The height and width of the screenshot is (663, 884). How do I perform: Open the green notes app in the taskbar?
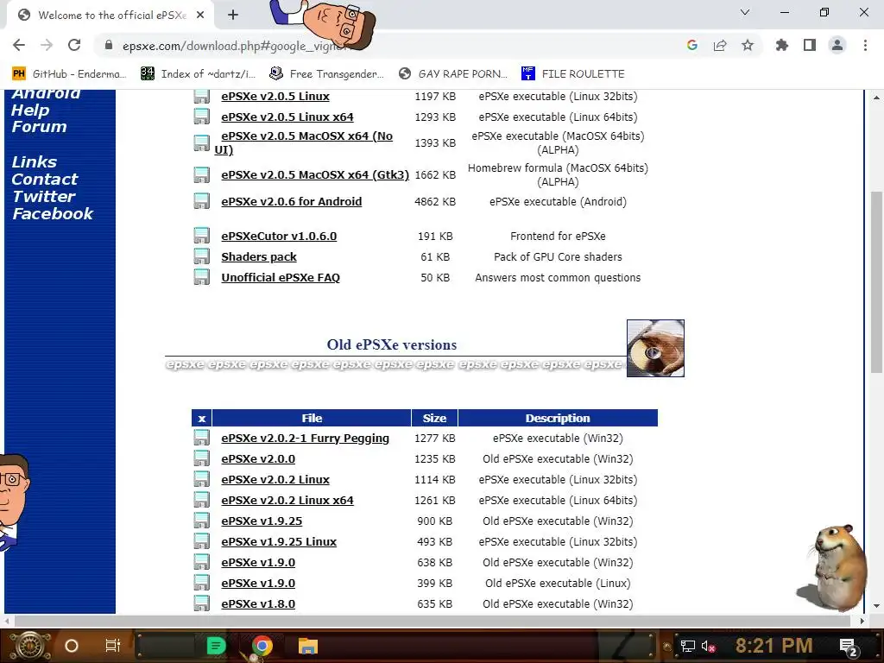[215, 646]
